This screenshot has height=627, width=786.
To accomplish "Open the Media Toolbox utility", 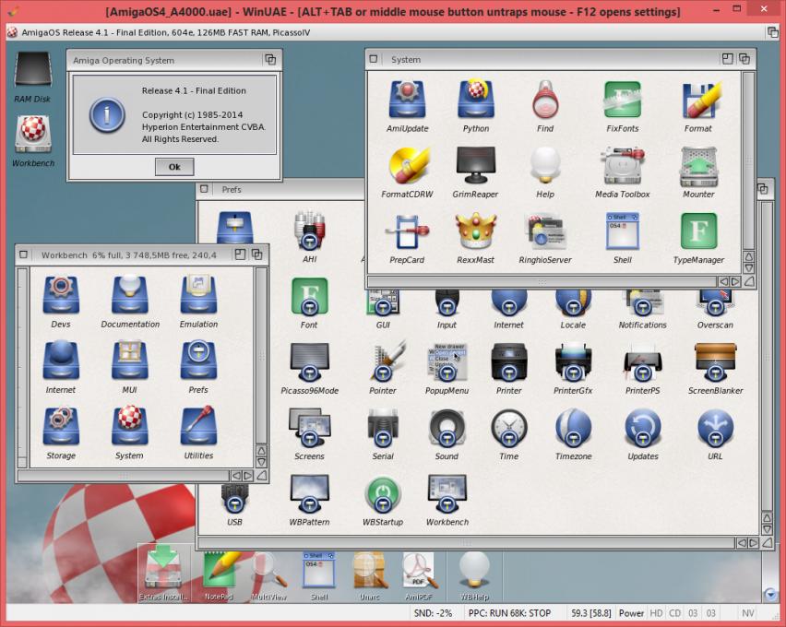I will pyautogui.click(x=622, y=168).
